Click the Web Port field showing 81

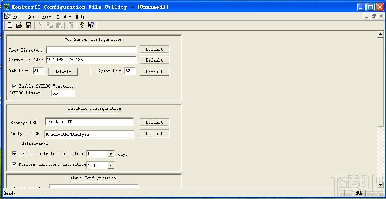[x=39, y=71]
